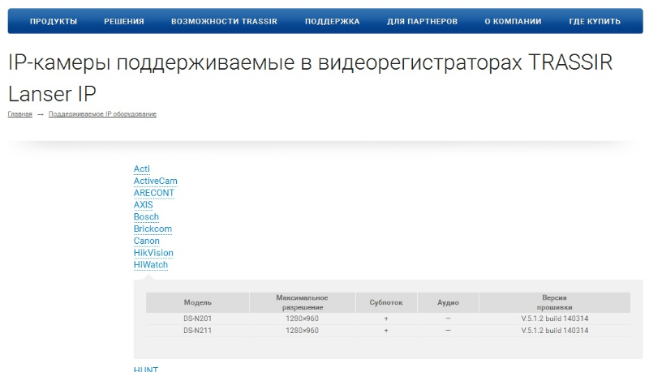Screen dimensions: 649x372
Task: Click the Аудио column header
Action: pyautogui.click(x=449, y=302)
